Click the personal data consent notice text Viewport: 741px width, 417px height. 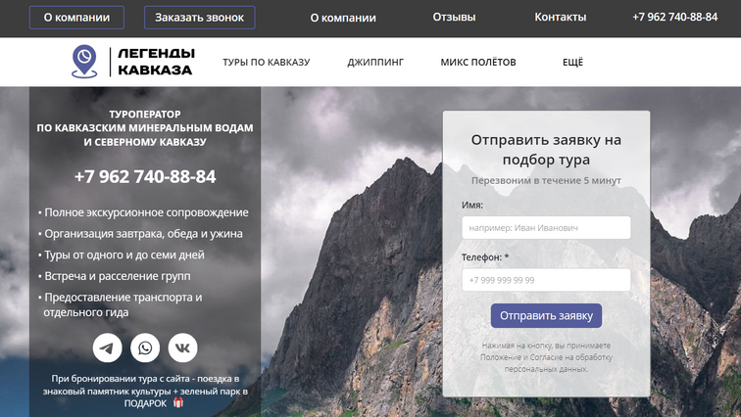click(x=546, y=357)
